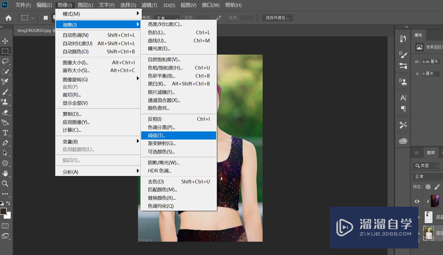The height and width of the screenshot is (255, 443).
Task: Expand the 图像旋转(G) submenu
Action: coord(98,79)
